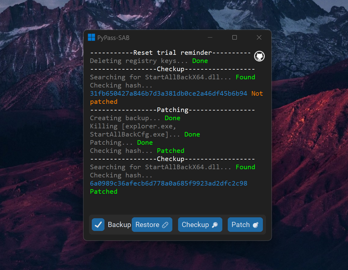Click the 'Checking hash... Patched' log line
348x270 pixels.
137,151
